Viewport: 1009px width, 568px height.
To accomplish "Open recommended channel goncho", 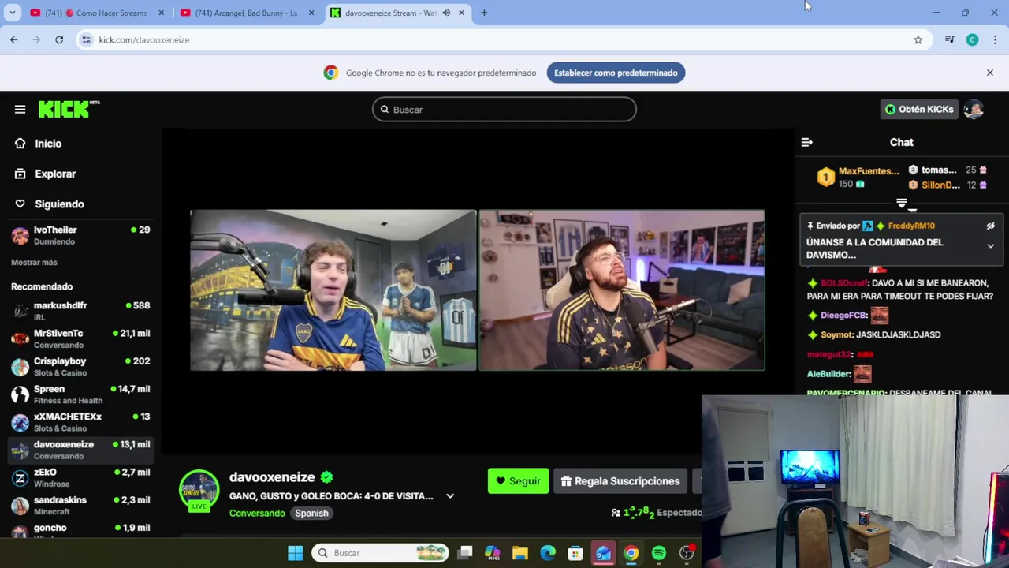I will (80, 530).
